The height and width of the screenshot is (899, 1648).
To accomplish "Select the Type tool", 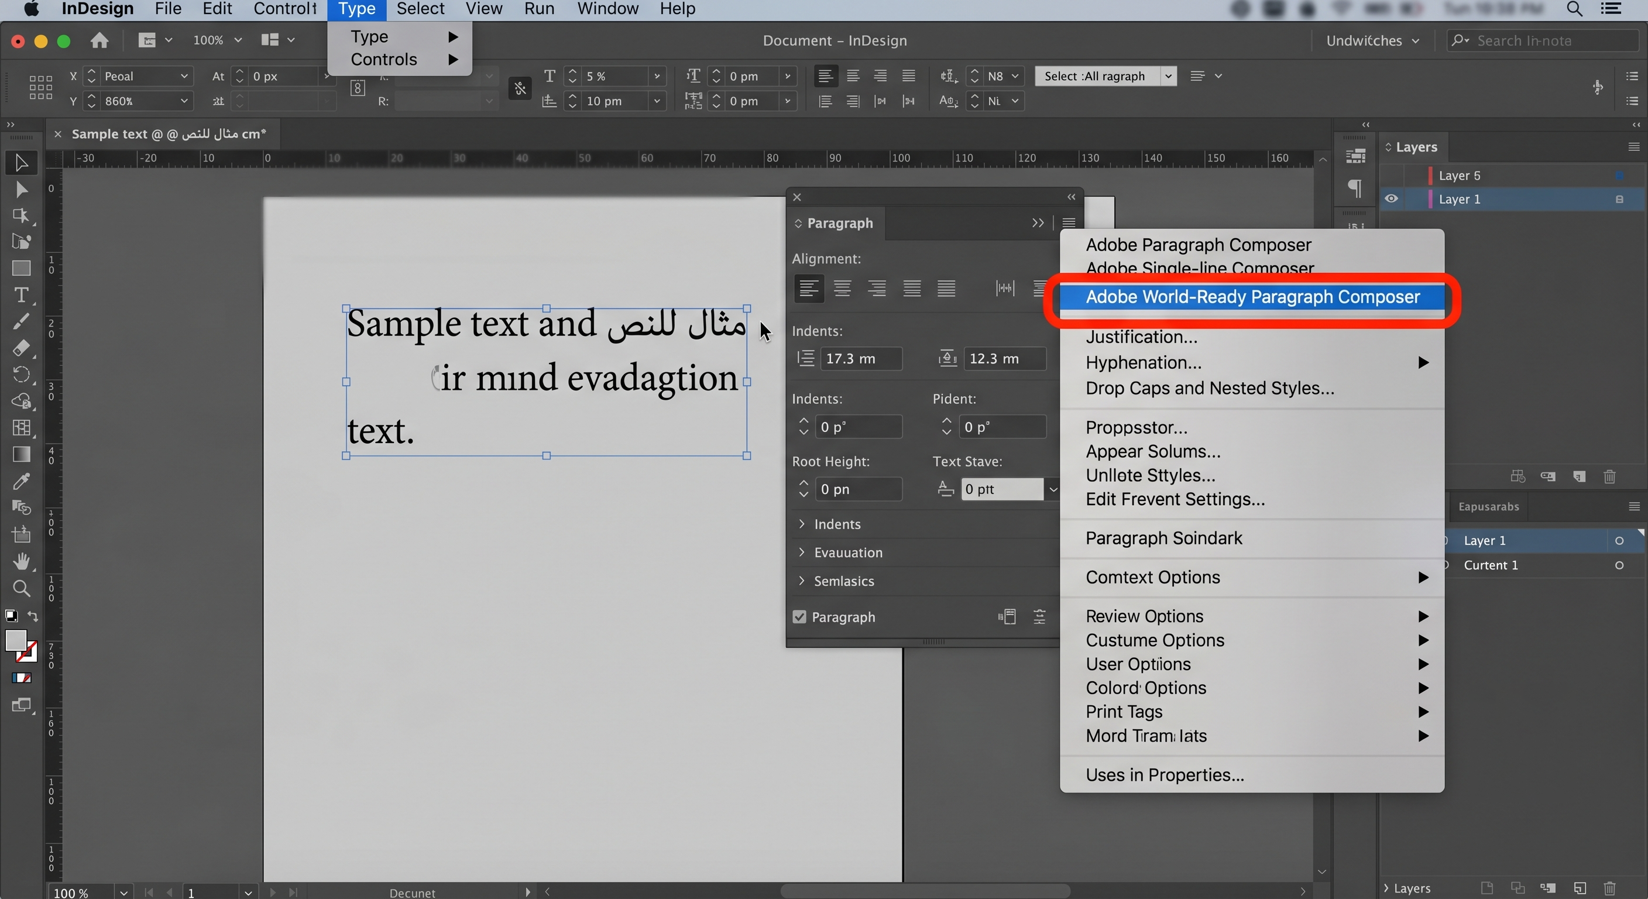I will (21, 295).
